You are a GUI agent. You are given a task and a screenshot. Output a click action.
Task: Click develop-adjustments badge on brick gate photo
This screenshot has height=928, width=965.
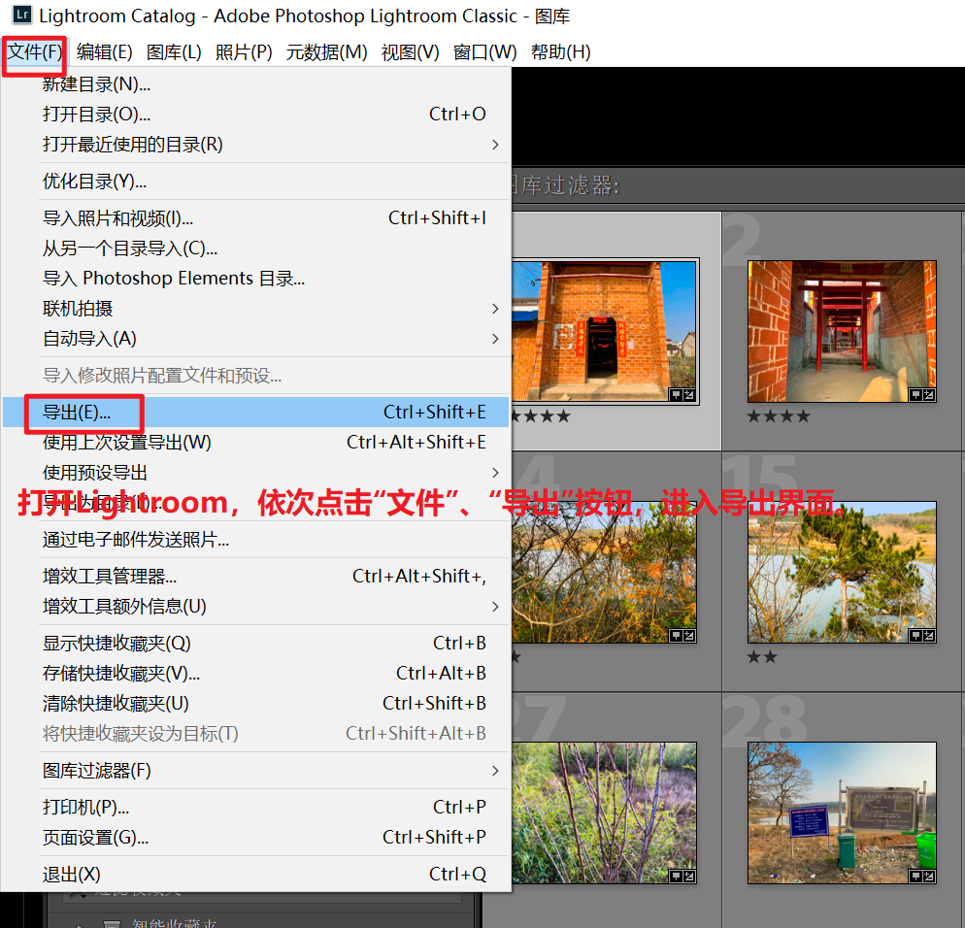[689, 395]
